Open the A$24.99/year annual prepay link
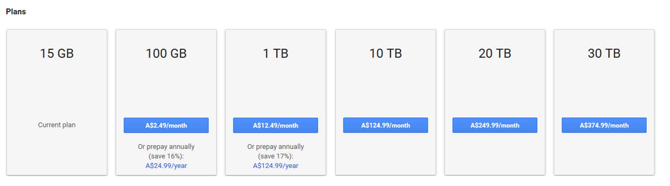Screen dimensions: 670x186 (166, 166)
